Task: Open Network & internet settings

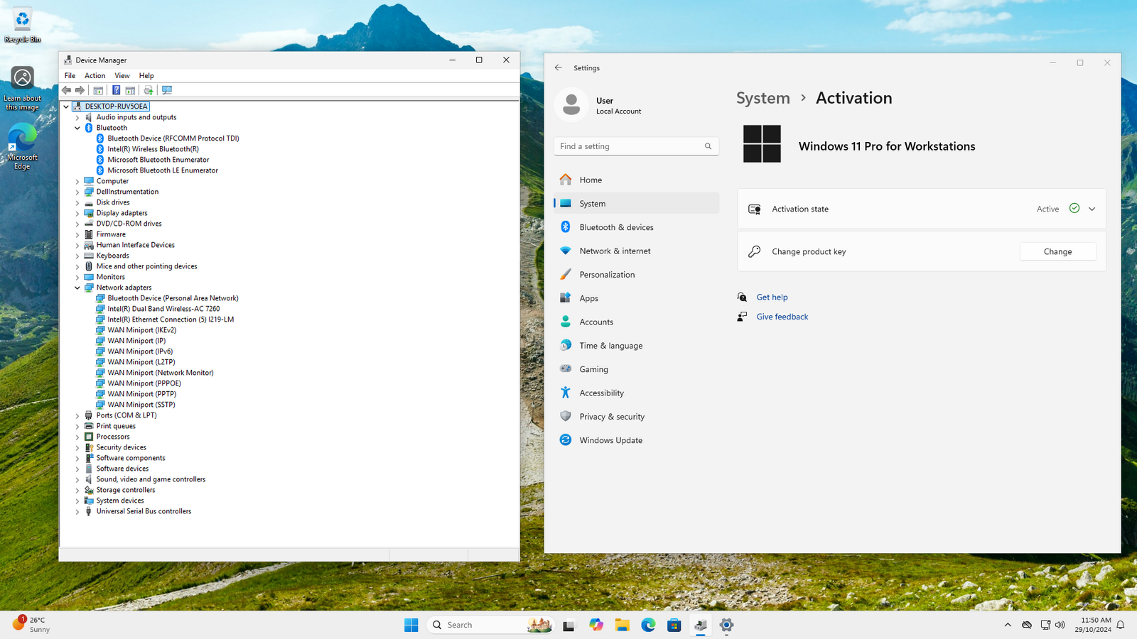Action: [x=636, y=251]
